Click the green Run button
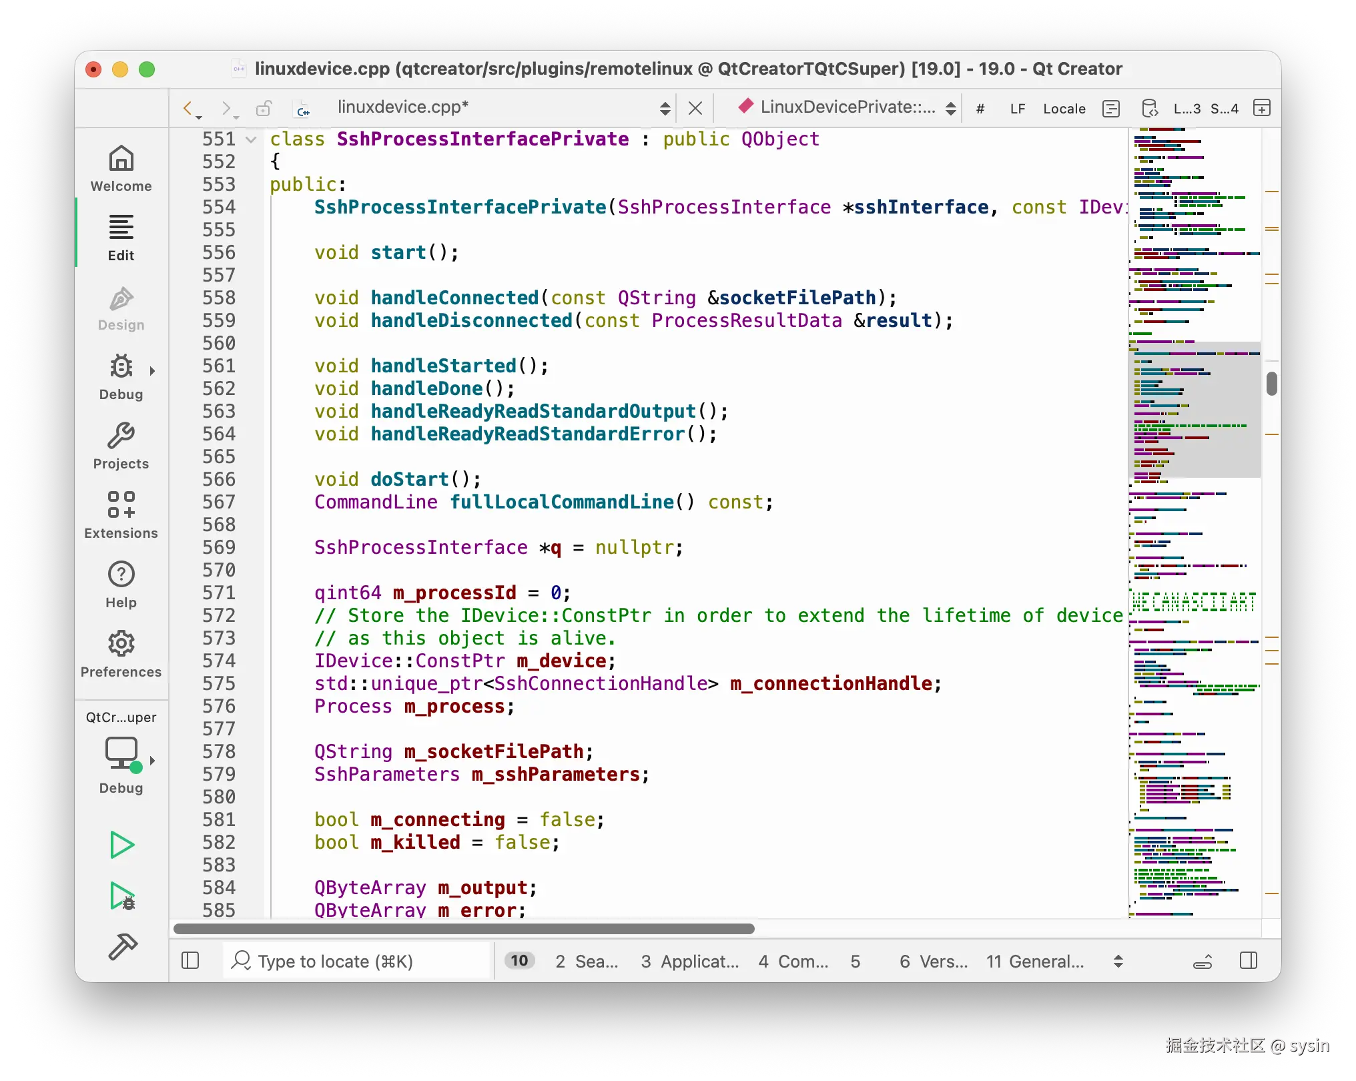The height and width of the screenshot is (1081, 1356). click(122, 845)
